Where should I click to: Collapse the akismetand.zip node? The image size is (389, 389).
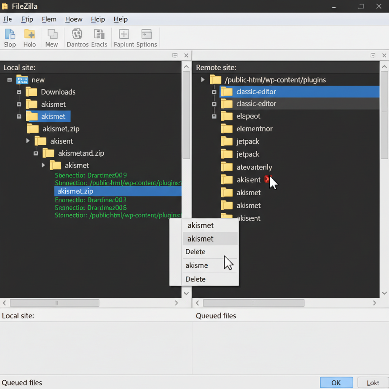(36, 153)
